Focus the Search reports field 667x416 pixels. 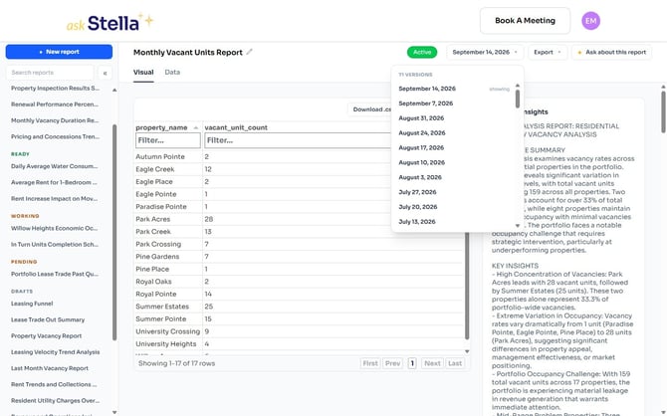click(50, 73)
